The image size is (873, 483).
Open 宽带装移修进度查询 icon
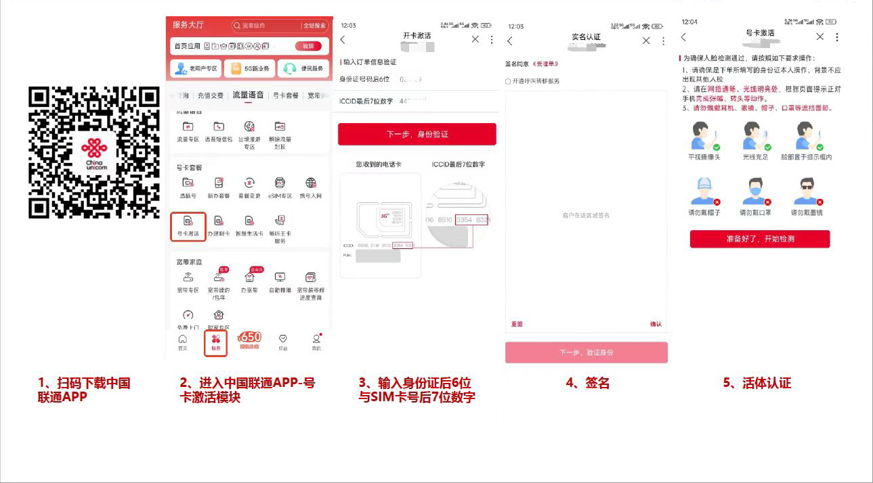click(x=311, y=277)
